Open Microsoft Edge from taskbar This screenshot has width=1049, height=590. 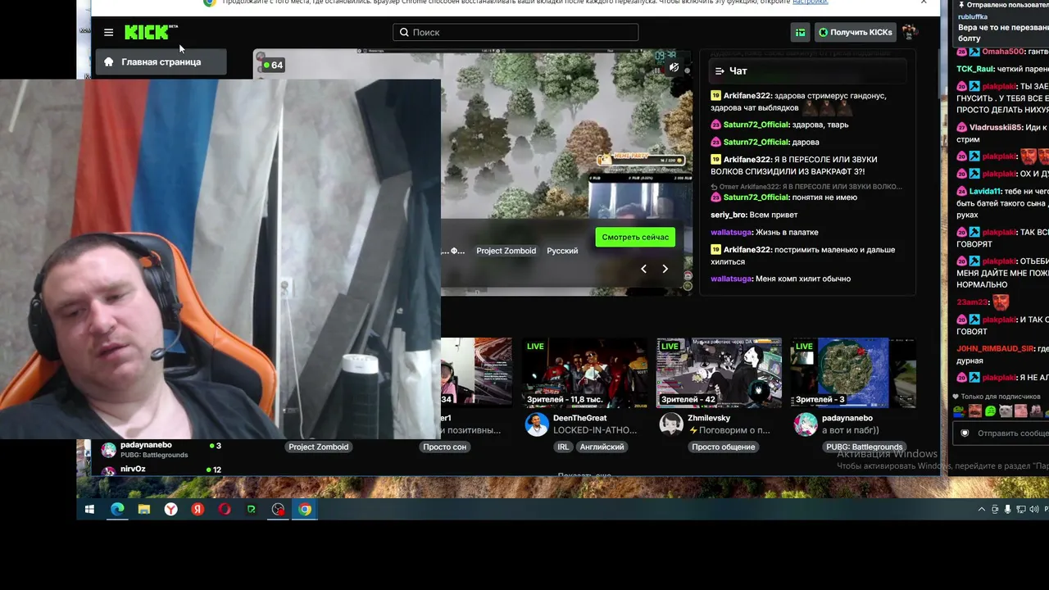[117, 510]
